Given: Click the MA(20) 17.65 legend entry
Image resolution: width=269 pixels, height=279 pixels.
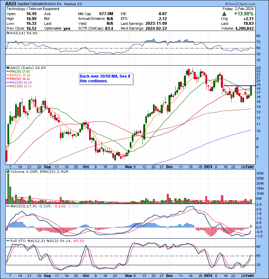Looking at the screenshot, I should [x=18, y=72].
